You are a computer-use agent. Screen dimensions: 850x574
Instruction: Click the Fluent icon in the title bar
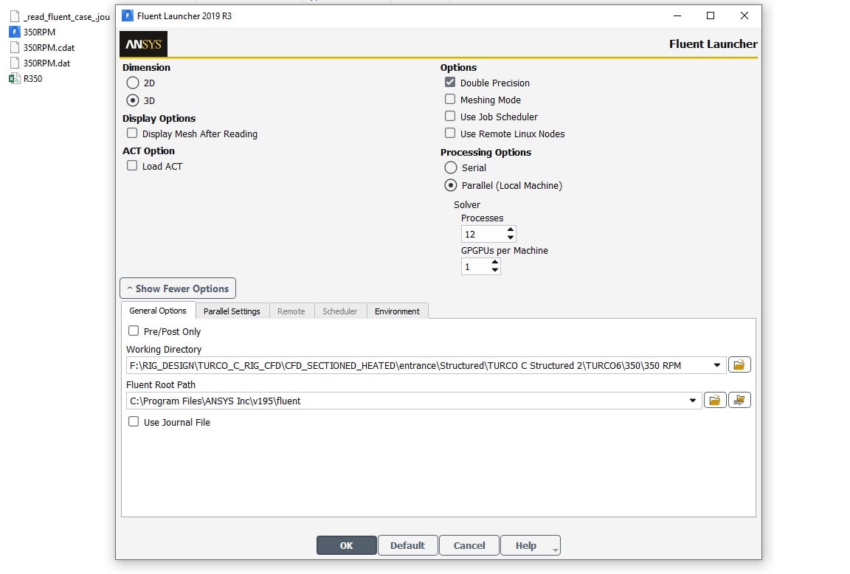128,15
